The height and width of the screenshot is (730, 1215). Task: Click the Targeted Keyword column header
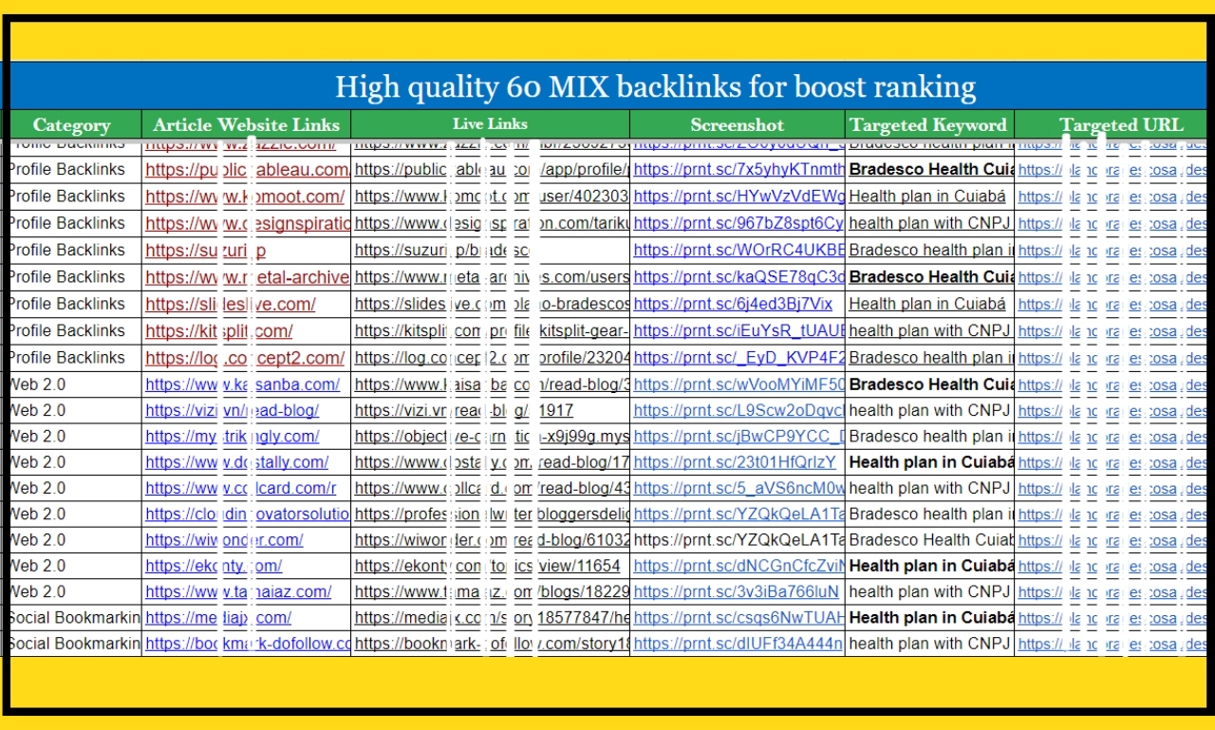(x=928, y=125)
